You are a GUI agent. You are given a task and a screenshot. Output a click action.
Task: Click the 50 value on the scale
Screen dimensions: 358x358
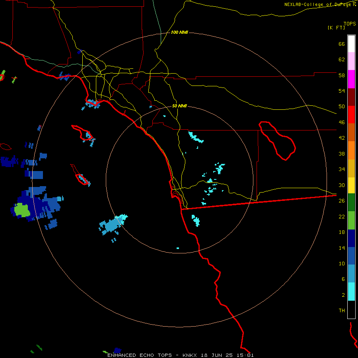point(342,107)
